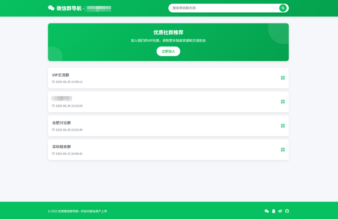Click the 立即加入 button in the banner
Viewport: 338px width, 219px height.
click(168, 51)
